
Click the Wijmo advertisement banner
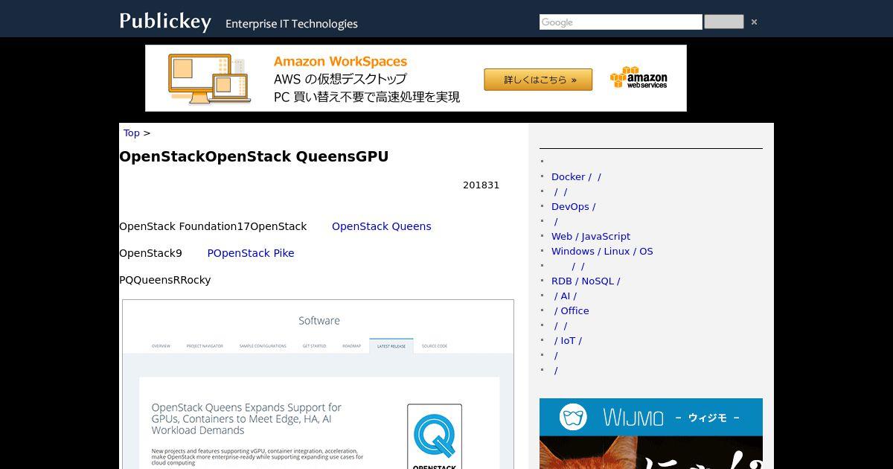[651, 433]
